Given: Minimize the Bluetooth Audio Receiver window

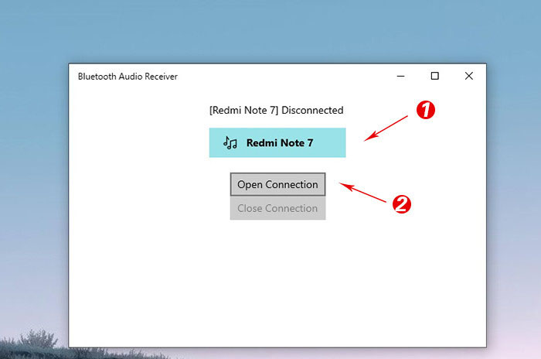Looking at the screenshot, I should point(400,76).
